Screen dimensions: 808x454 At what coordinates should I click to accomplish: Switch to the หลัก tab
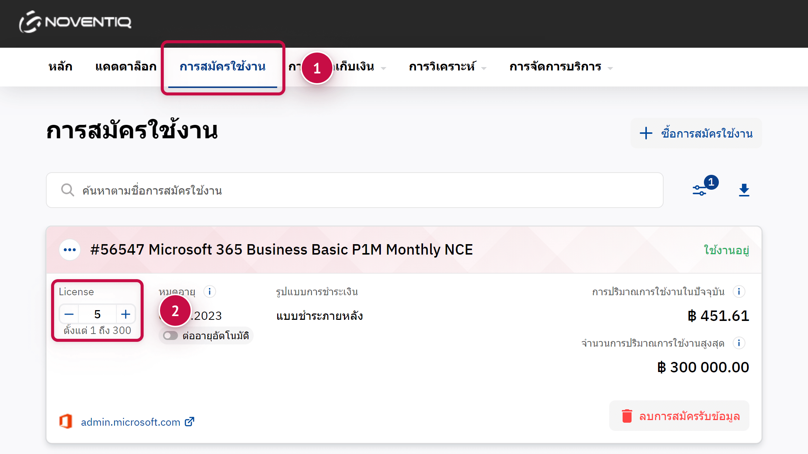point(60,67)
